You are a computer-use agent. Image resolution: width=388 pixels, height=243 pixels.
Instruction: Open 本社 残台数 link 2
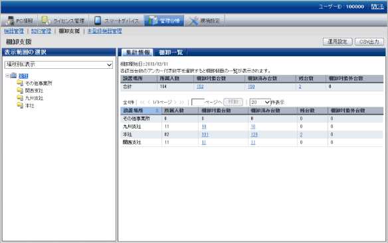point(301,134)
